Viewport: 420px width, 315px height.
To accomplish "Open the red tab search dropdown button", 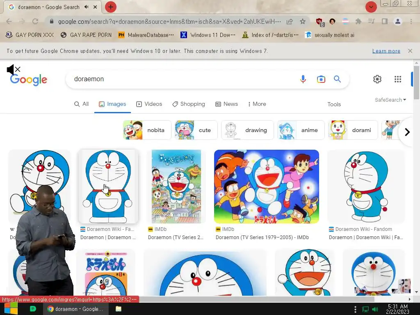I will (371, 7).
